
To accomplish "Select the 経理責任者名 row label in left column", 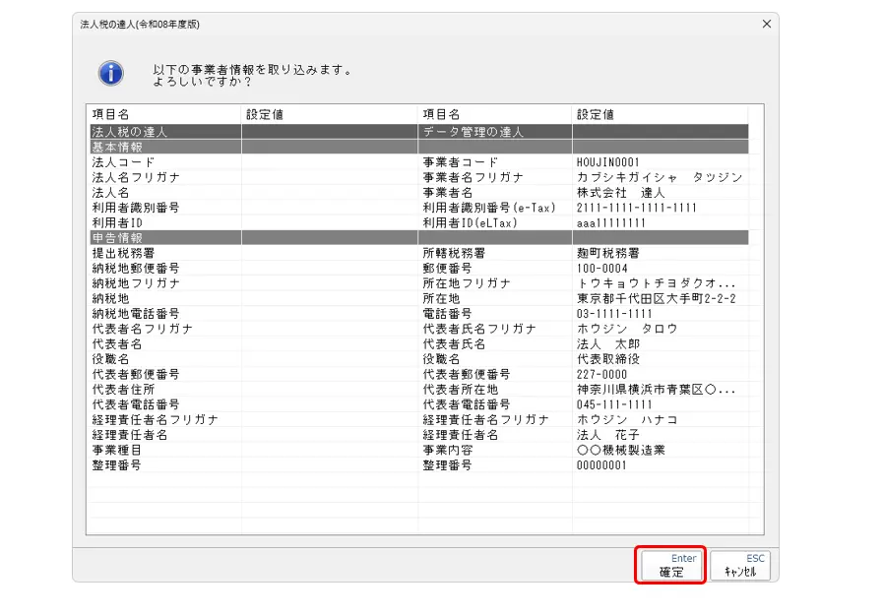I will (x=130, y=435).
